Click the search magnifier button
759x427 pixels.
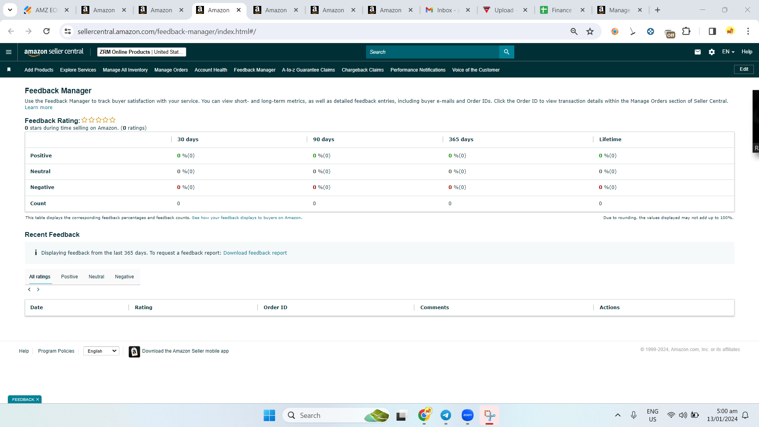[x=506, y=52]
